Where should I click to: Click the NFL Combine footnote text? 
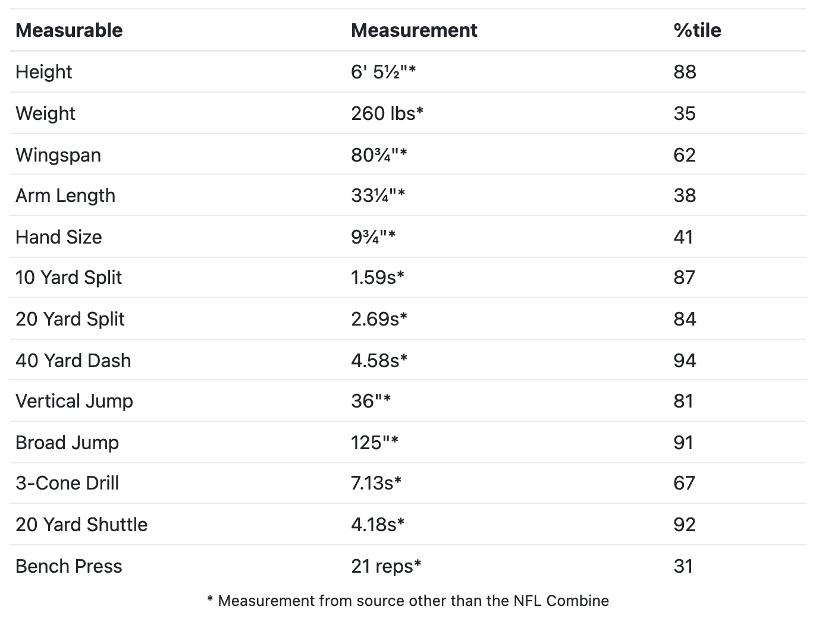[x=408, y=601]
